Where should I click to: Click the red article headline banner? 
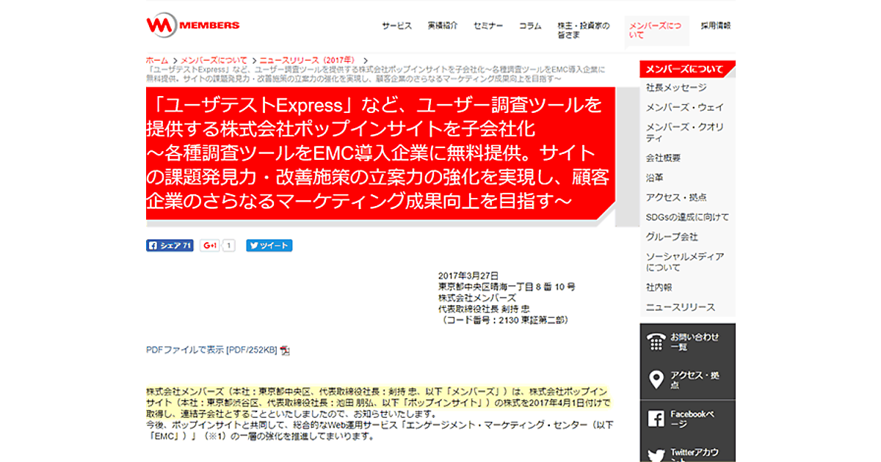(382, 153)
